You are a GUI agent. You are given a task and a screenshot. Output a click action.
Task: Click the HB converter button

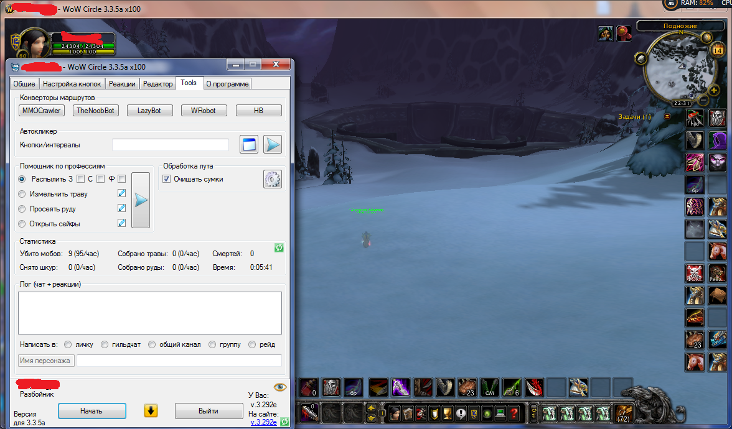[x=259, y=111]
